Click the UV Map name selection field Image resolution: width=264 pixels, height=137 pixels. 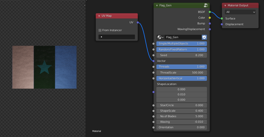click(117, 37)
